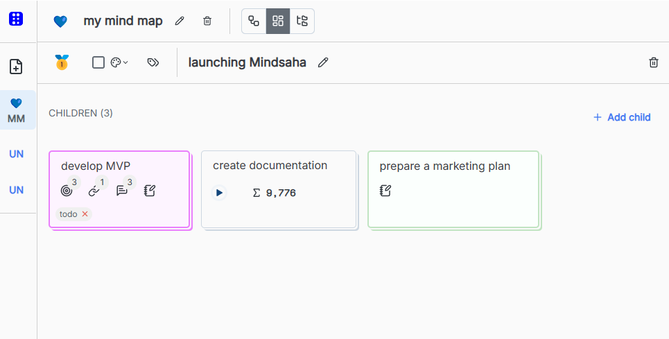Open tags for launching Mindsaha node
The image size is (669, 339).
[153, 62]
